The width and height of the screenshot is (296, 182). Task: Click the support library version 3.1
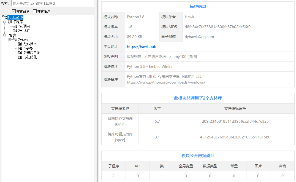pyautogui.click(x=157, y=137)
